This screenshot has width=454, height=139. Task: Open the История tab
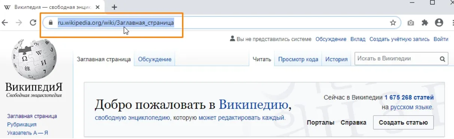coord(336,59)
